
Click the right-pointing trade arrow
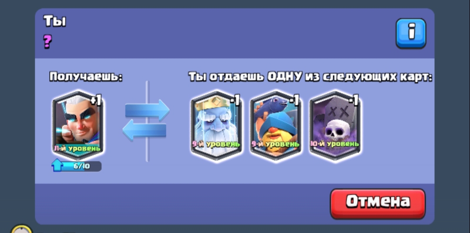point(147,110)
